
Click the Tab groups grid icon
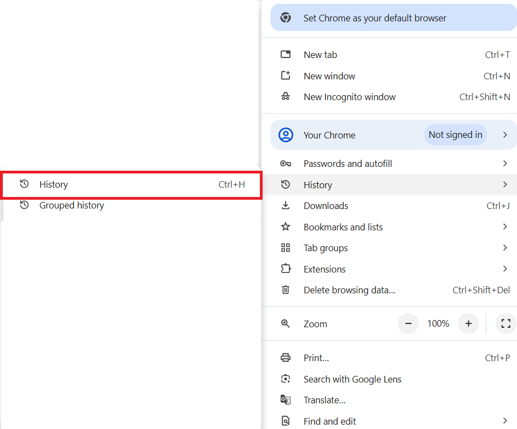point(286,248)
